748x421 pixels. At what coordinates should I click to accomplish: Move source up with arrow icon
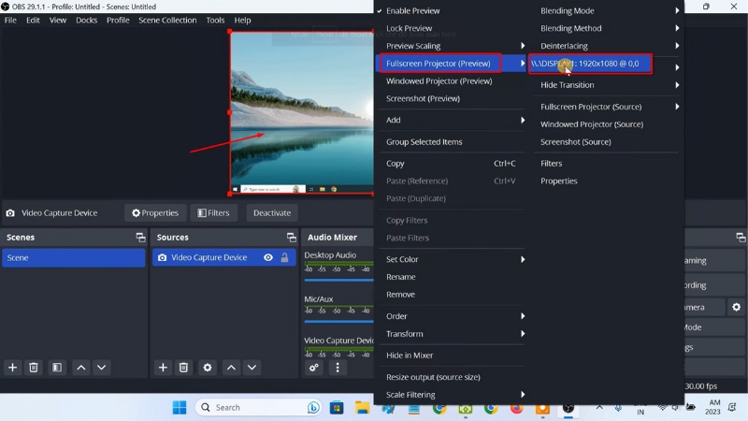point(231,368)
